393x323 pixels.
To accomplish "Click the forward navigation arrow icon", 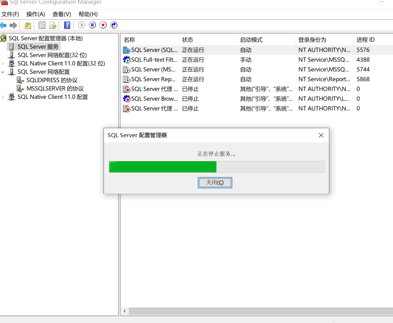I will pyautogui.click(x=14, y=25).
